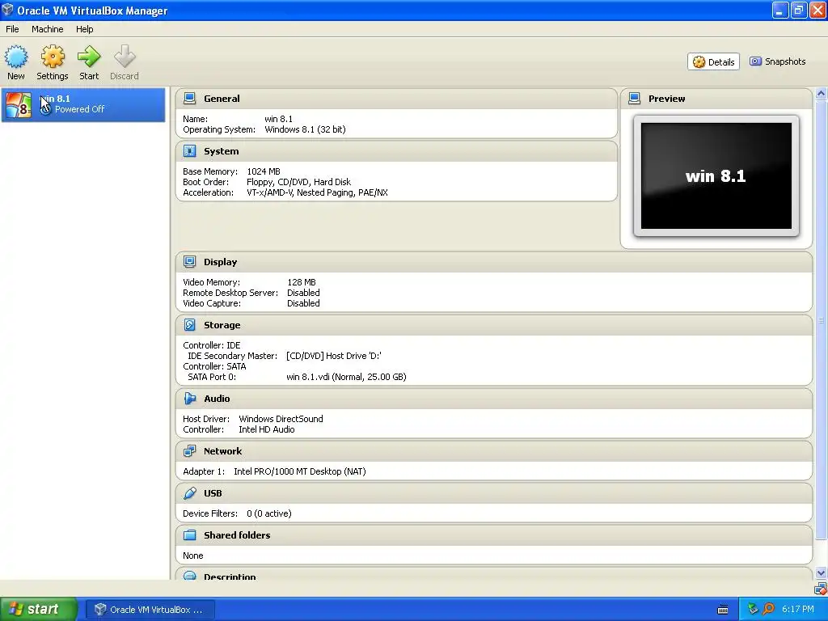Image resolution: width=828 pixels, height=621 pixels.
Task: Click the greyed Discard toolbar icon
Action: (x=125, y=57)
